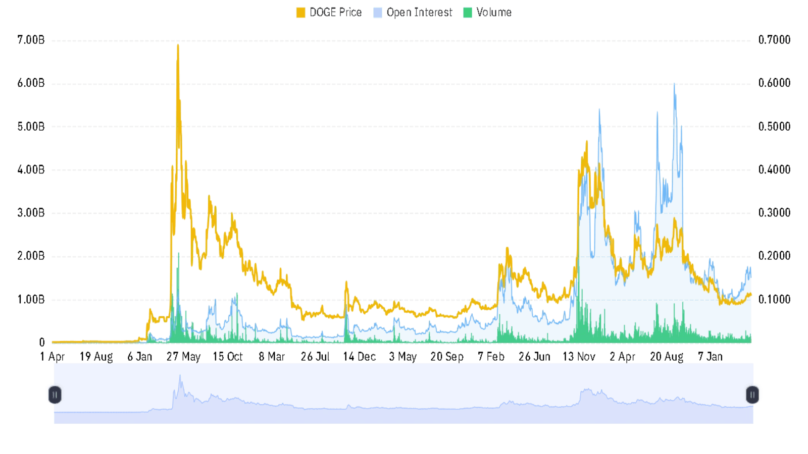Click the 3.00B left axis label

tap(31, 213)
